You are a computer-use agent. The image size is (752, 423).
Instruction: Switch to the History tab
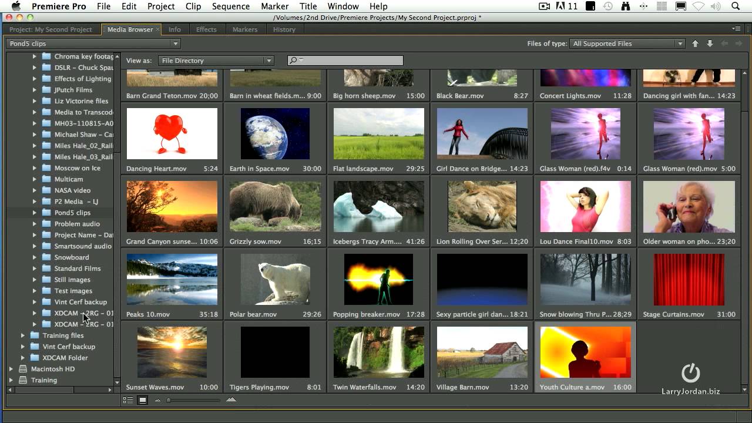pyautogui.click(x=284, y=29)
